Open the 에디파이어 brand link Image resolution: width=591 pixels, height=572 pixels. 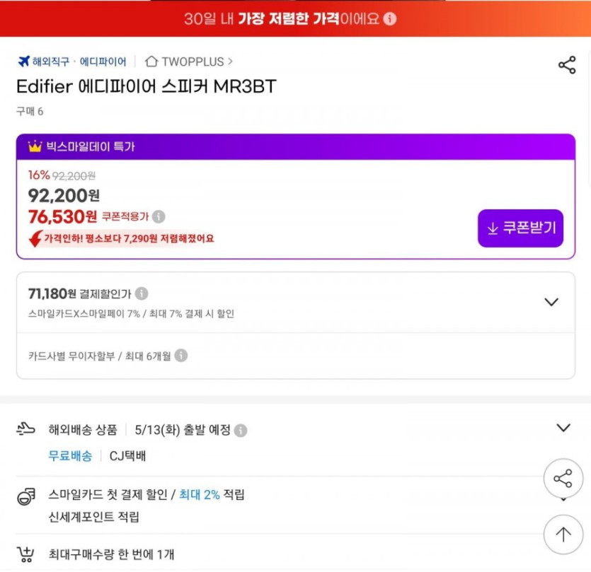pyautogui.click(x=103, y=62)
